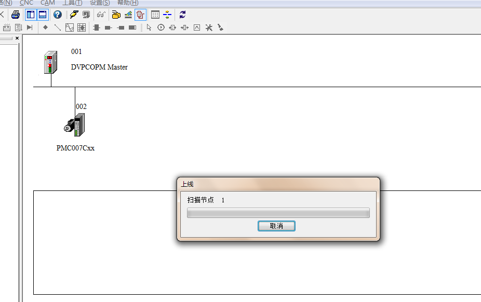Select the arrow pointer tool

pos(149,28)
